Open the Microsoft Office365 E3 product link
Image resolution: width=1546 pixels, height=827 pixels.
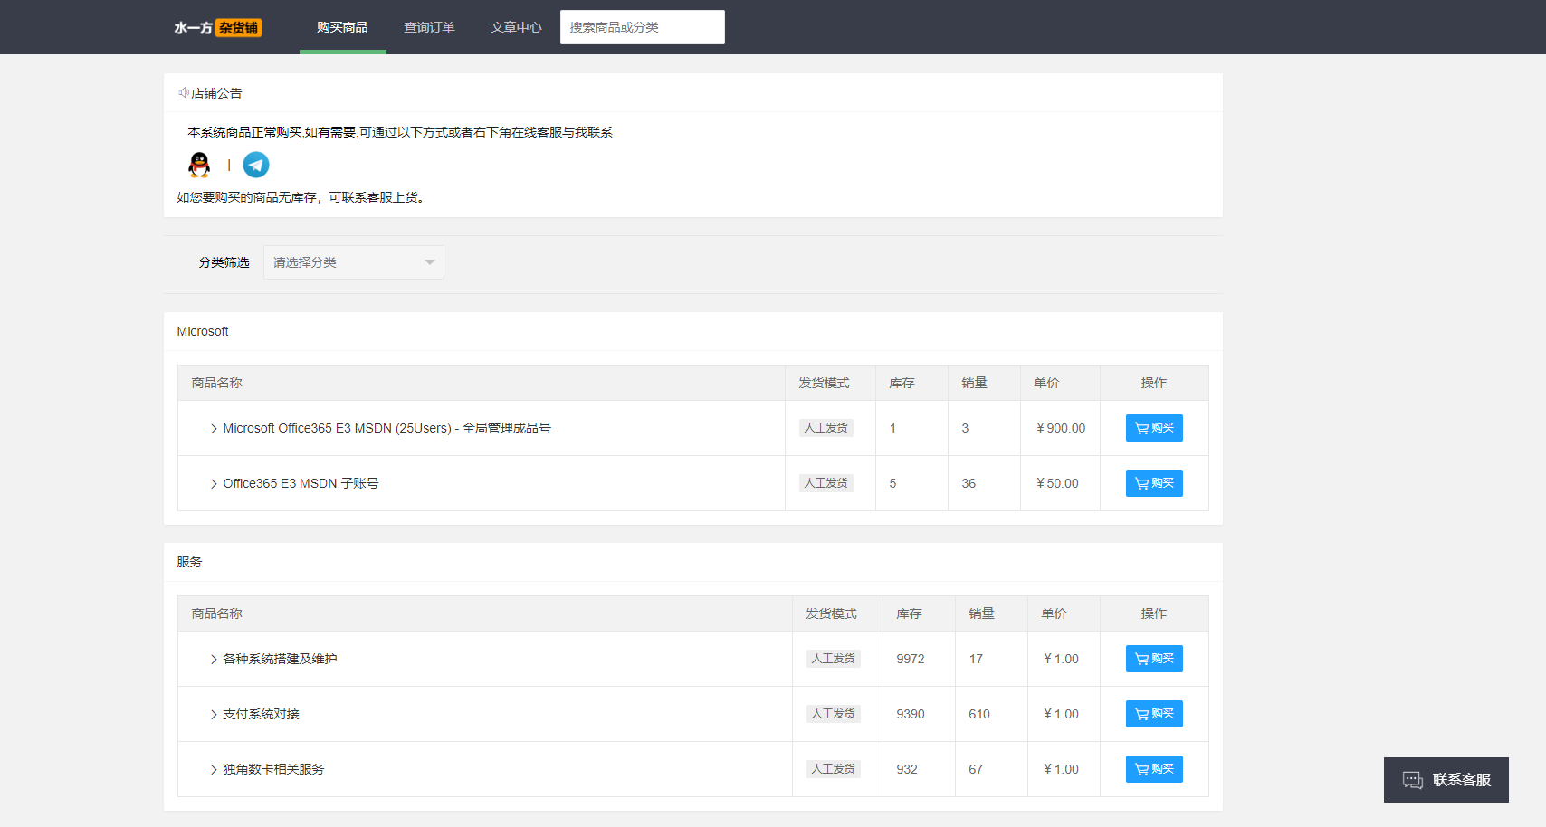pyautogui.click(x=387, y=428)
